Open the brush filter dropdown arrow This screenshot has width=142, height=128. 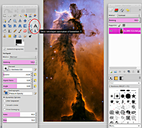point(139,83)
